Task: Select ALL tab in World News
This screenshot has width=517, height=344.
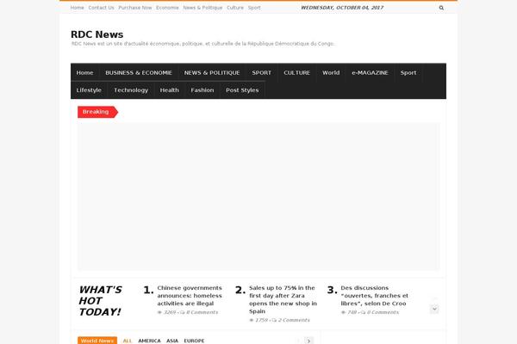Action: click(x=128, y=341)
